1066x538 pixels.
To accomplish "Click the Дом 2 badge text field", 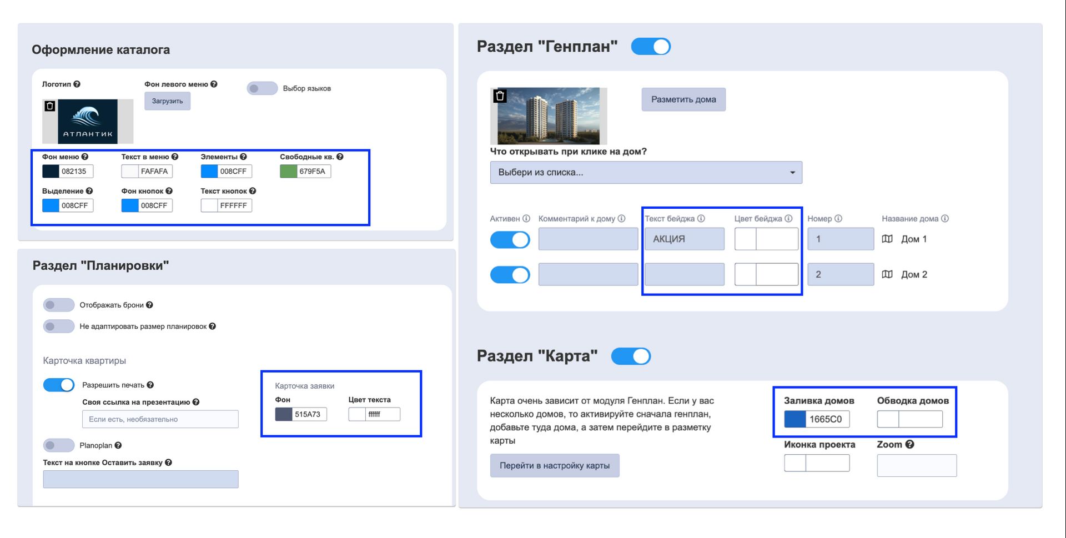I will click(x=685, y=274).
